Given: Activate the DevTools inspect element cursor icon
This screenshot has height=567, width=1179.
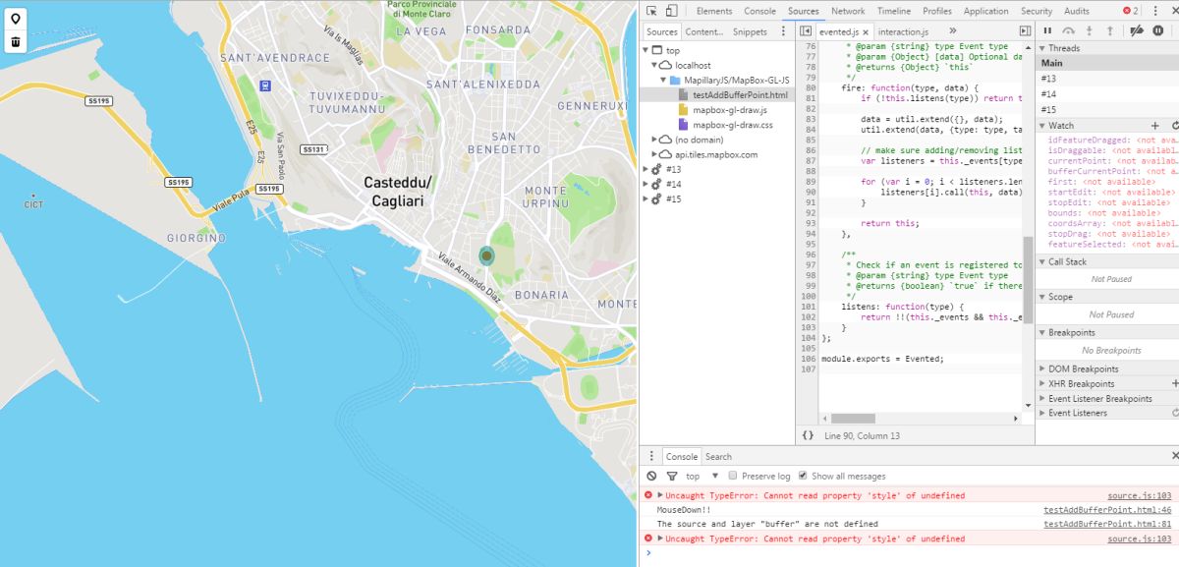Looking at the screenshot, I should coord(652,11).
